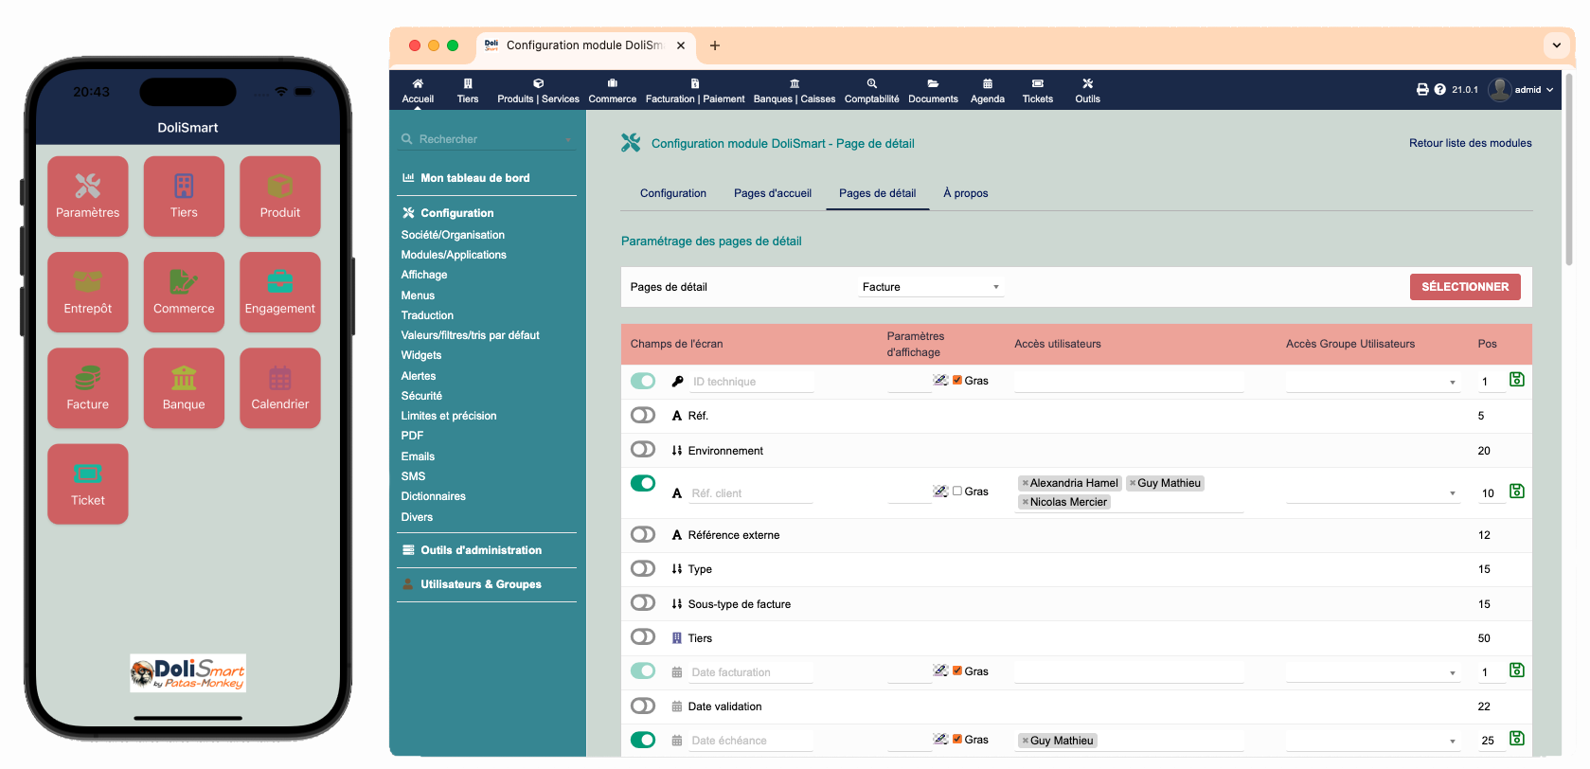Open Outils top menu

click(x=1088, y=90)
